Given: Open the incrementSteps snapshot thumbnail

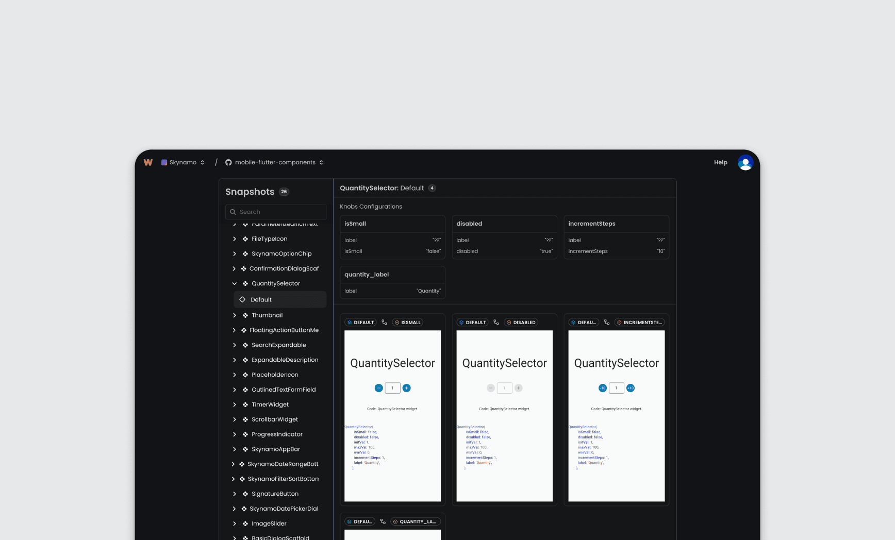Looking at the screenshot, I should click(x=616, y=416).
